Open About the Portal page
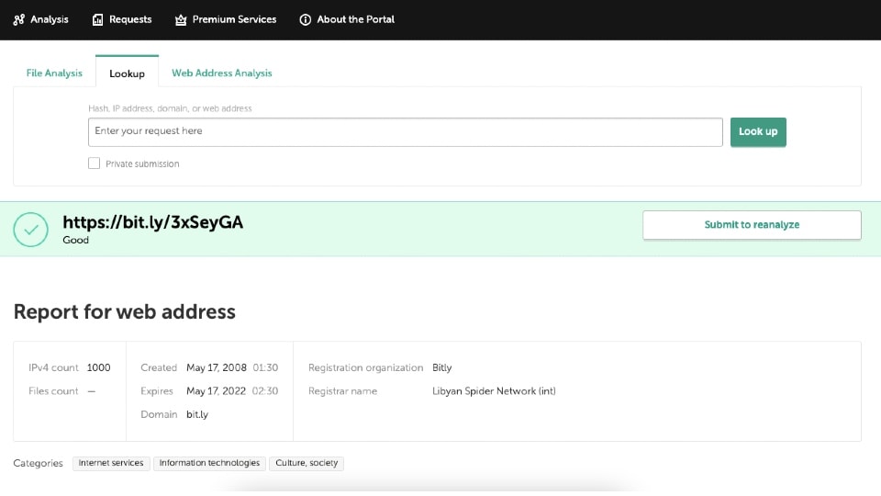Image resolution: width=881 pixels, height=496 pixels. (x=355, y=19)
